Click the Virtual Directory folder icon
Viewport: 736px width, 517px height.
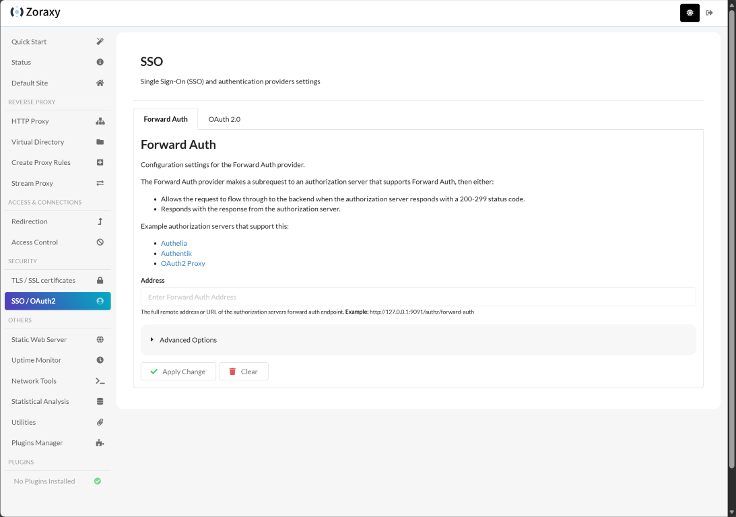click(100, 142)
